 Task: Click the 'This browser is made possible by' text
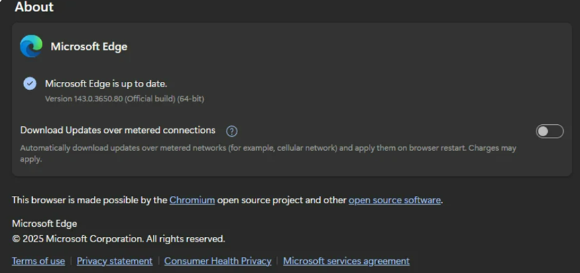click(89, 200)
